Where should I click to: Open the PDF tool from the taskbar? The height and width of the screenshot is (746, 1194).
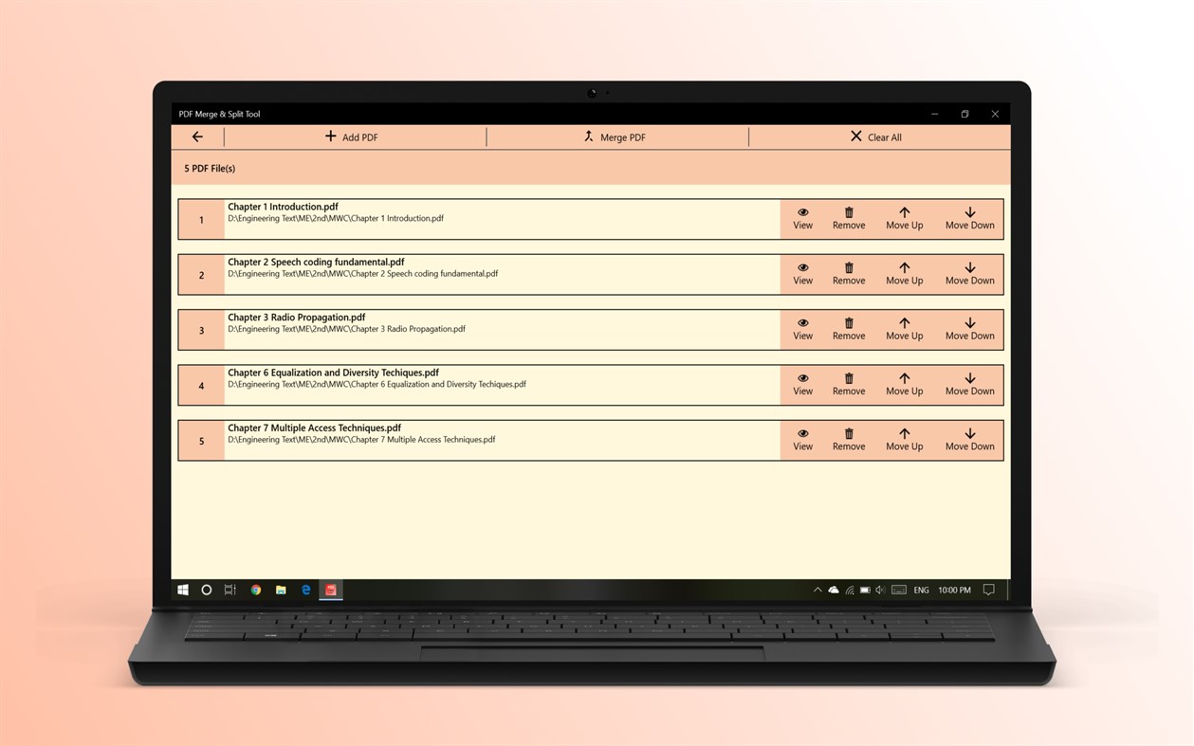pos(330,590)
